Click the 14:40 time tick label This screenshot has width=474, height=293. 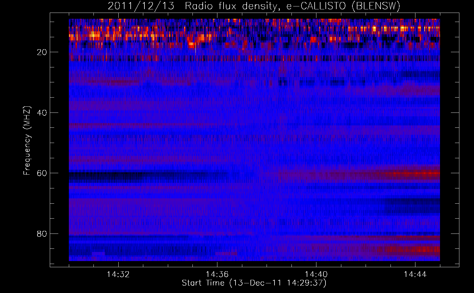pos(316,275)
